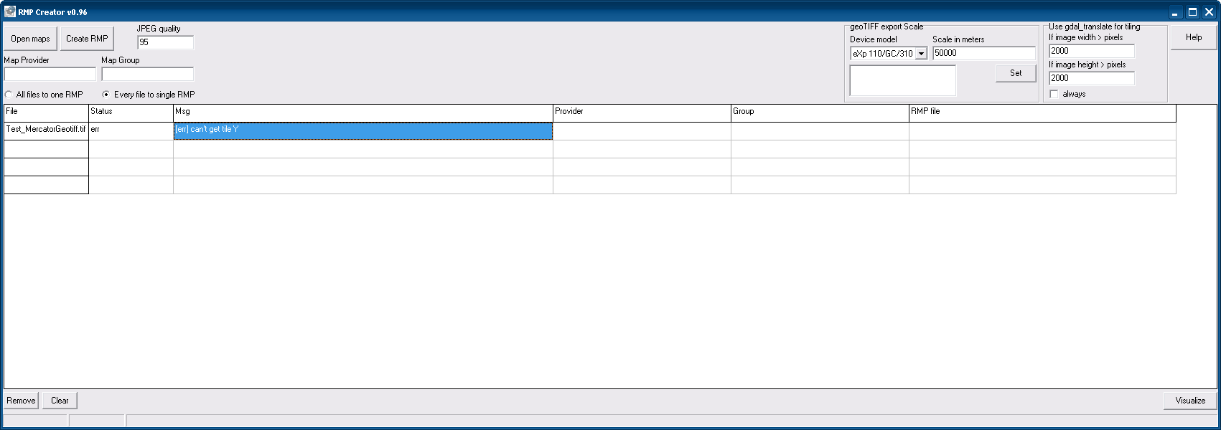Click the image height pixels field

pos(1091,78)
